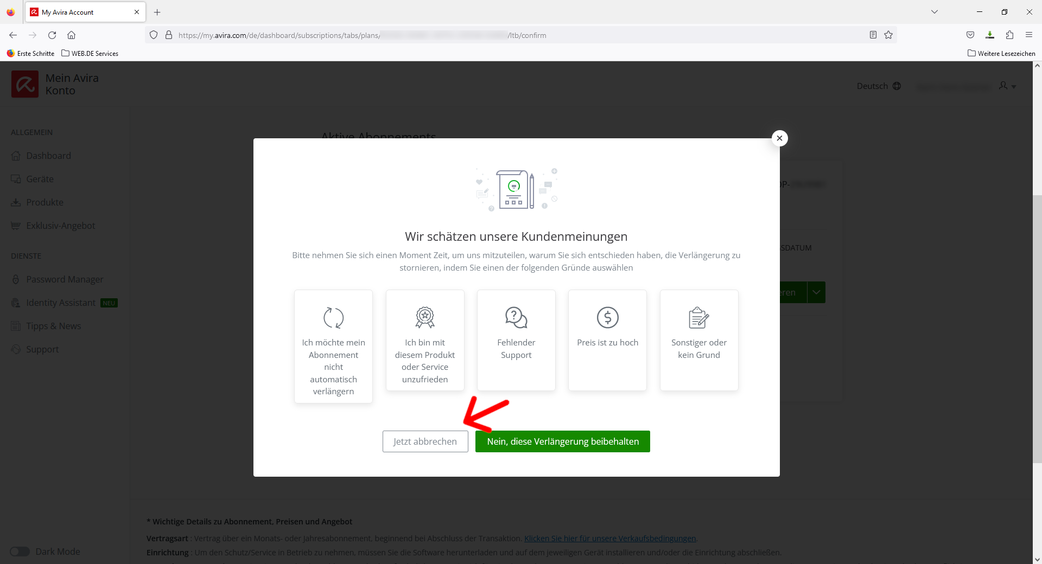
Task: Bookmark this page with the star icon
Action: click(888, 35)
